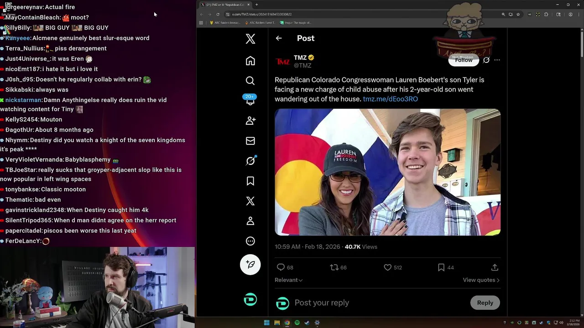The width and height of the screenshot is (584, 328).
Task: Close the TMZ on X tab
Action: (249, 5)
